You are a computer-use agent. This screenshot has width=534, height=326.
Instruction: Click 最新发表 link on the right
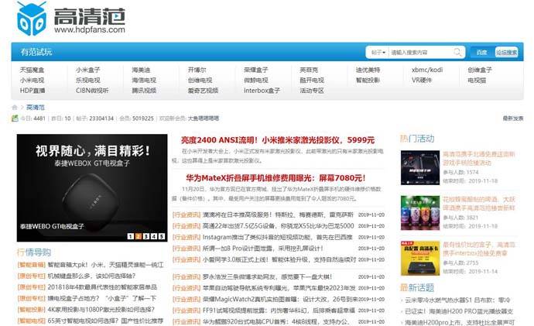(x=513, y=118)
